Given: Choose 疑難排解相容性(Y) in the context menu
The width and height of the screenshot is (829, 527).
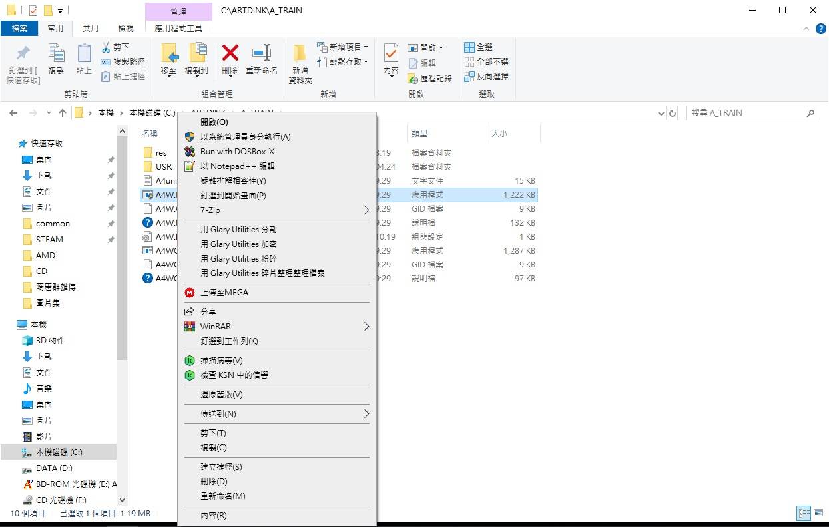Looking at the screenshot, I should (x=277, y=181).
